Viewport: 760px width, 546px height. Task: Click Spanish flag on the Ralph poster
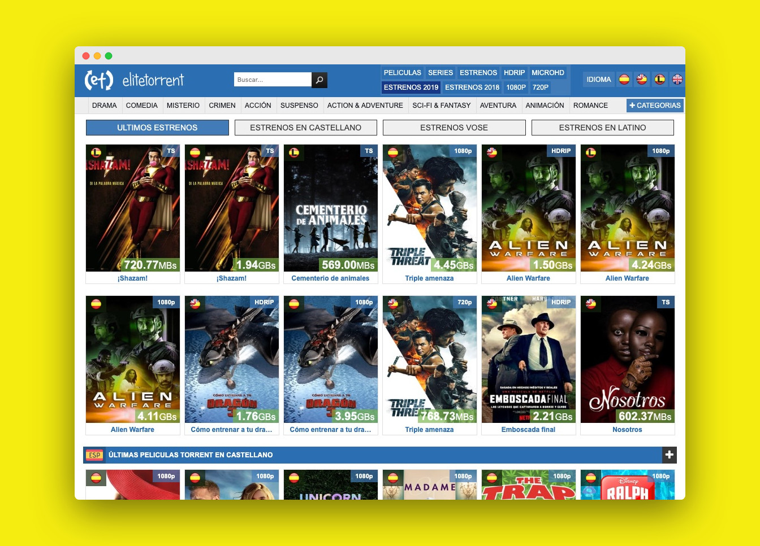click(x=591, y=478)
